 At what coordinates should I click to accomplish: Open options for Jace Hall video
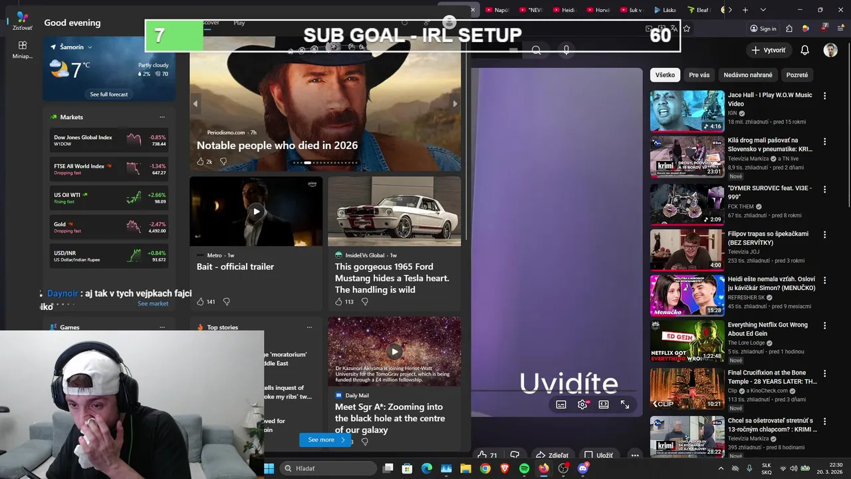pyautogui.click(x=824, y=96)
